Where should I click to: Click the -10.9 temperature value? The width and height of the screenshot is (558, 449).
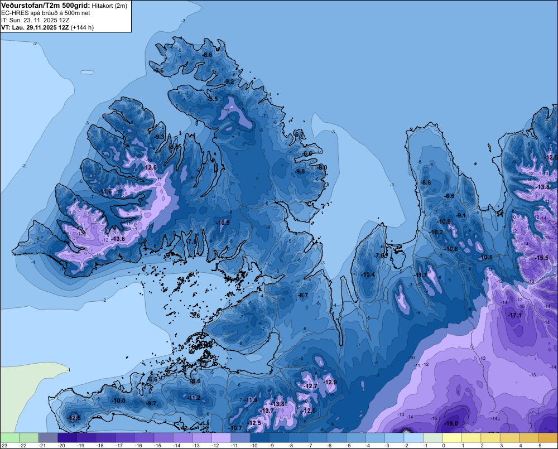223,223
